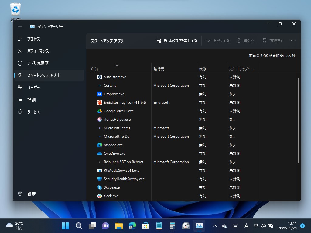Click なし impact for iTunesHelper.exe
311x233 pixels.
point(232,120)
